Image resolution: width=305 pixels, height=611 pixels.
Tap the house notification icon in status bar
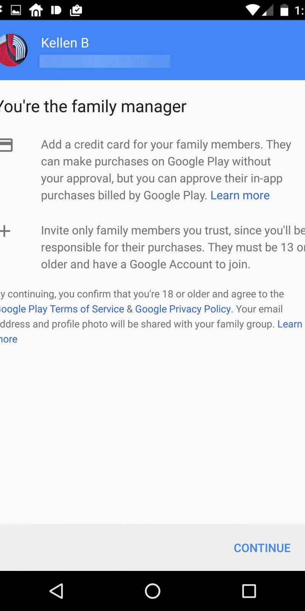tap(36, 10)
